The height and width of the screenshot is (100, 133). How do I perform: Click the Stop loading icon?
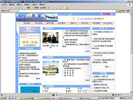(x=15, y=8)
